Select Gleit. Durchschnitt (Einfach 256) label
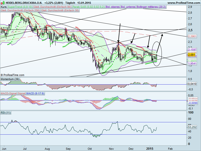201x151 pixels. 20,10
